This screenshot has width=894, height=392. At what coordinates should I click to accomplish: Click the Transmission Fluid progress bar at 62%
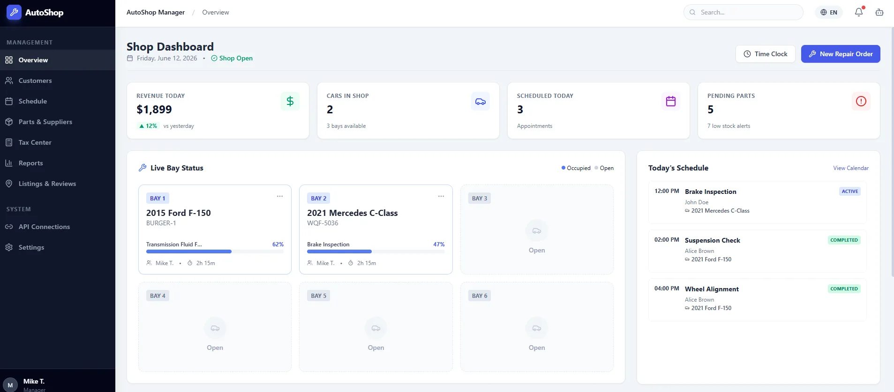(215, 251)
